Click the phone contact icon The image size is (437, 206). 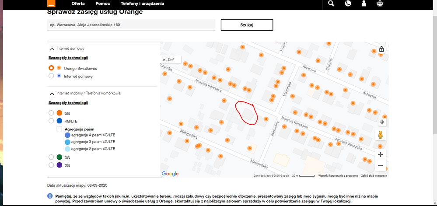[348, 3]
